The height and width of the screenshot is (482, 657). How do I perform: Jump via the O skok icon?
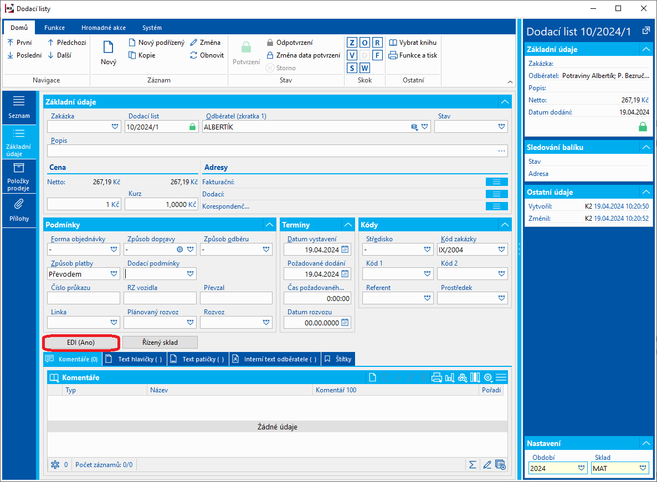365,43
